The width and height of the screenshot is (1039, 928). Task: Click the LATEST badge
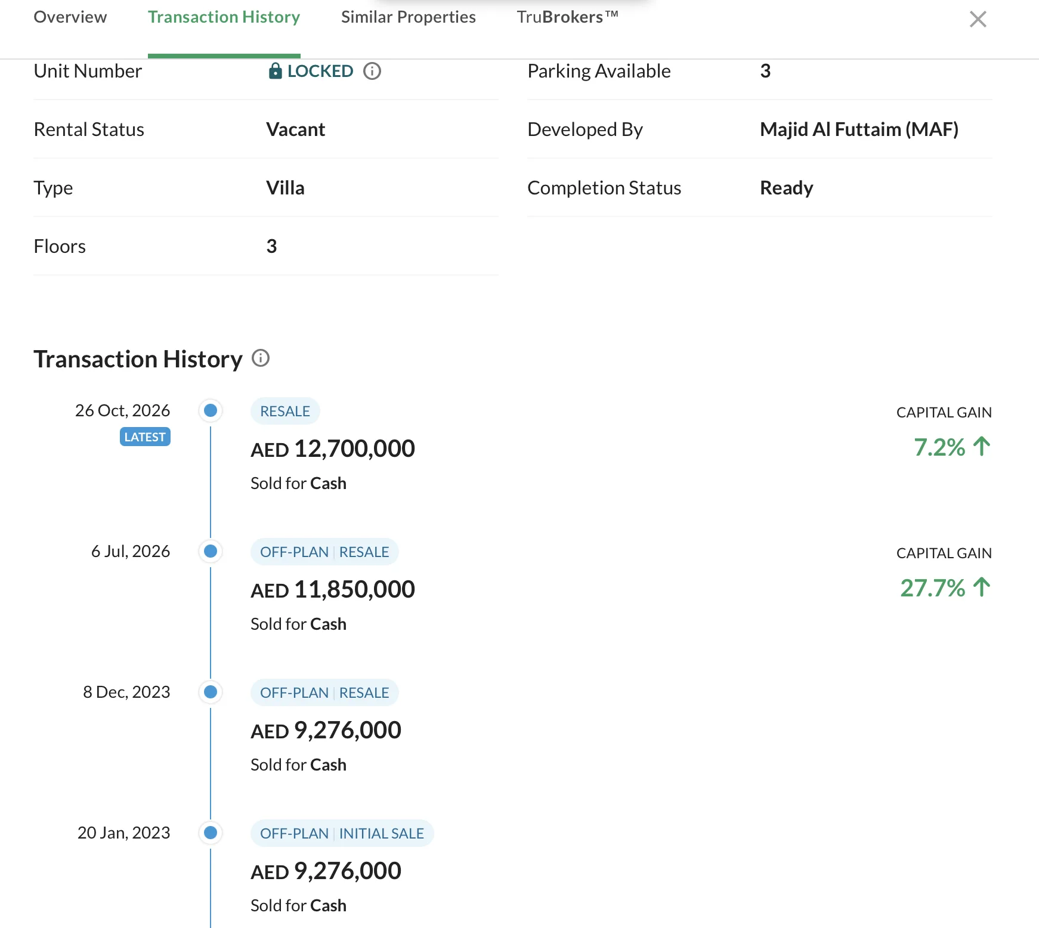(145, 437)
